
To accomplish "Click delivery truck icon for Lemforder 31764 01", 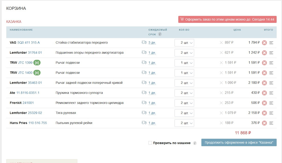I will [144, 52].
